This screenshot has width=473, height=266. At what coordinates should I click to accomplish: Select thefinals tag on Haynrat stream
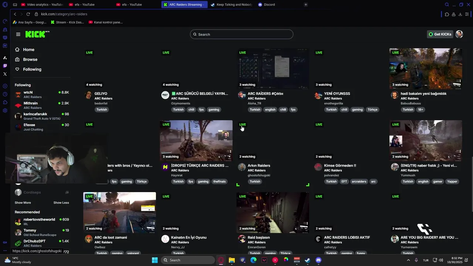click(219, 181)
